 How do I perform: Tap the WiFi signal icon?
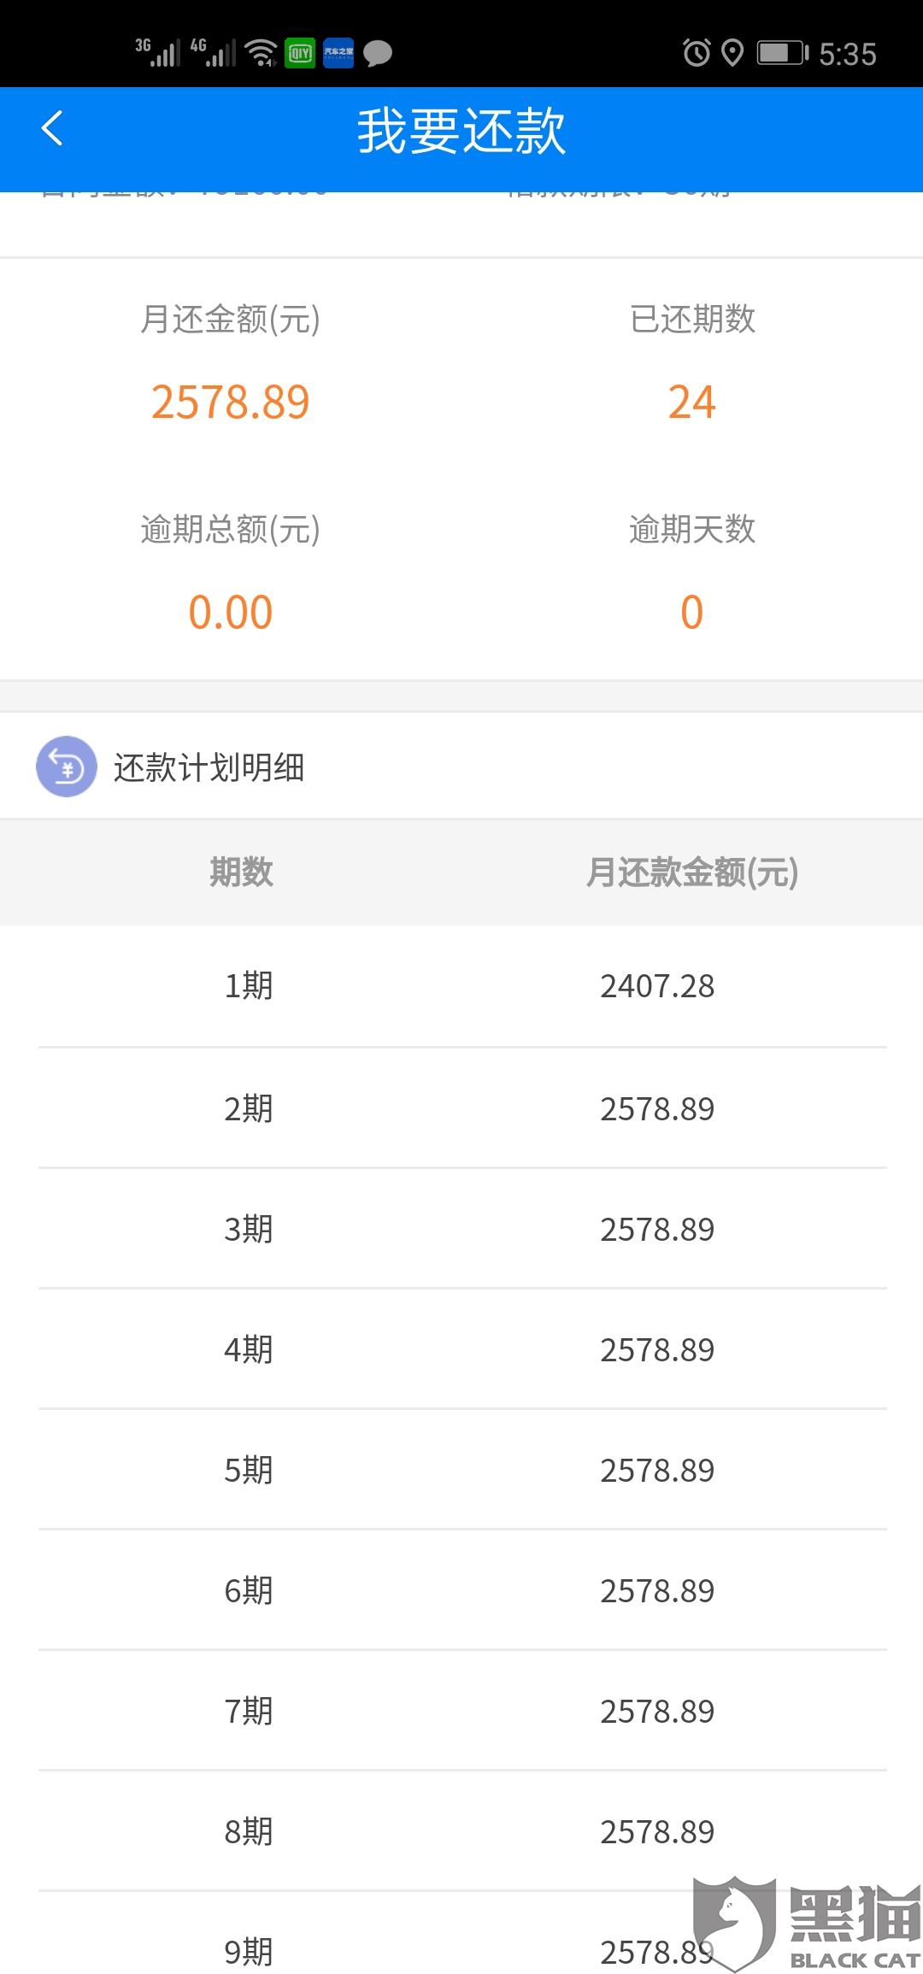tap(261, 53)
